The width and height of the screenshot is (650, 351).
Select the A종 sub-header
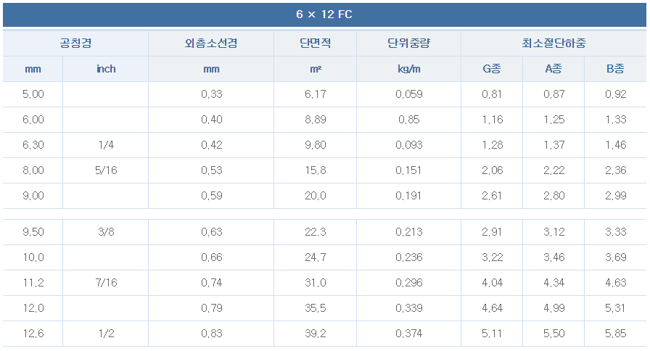tap(553, 69)
